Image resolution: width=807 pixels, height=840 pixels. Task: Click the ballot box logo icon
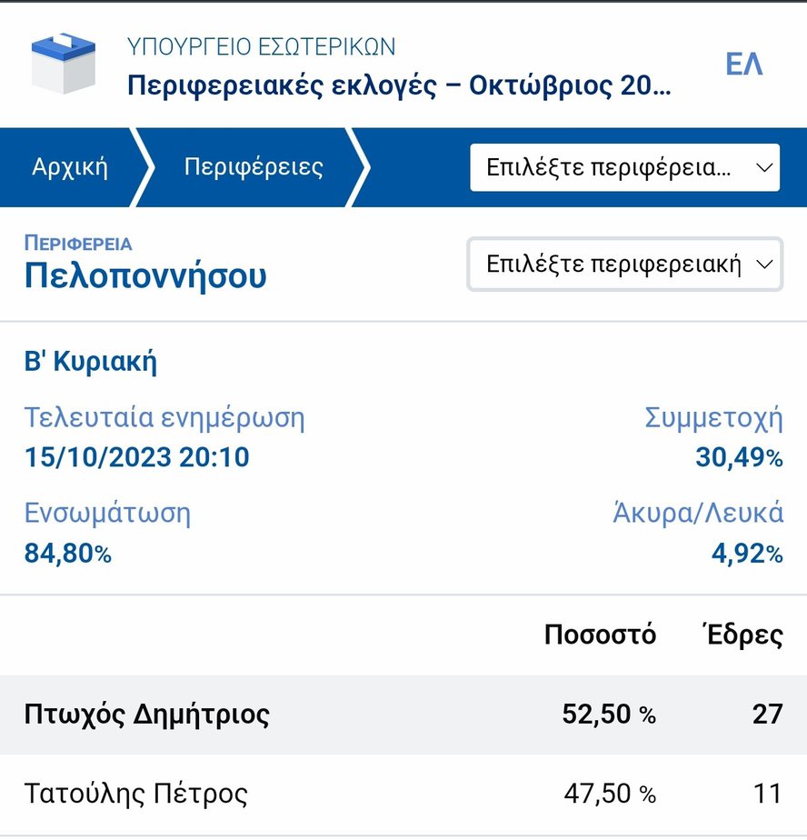pos(63,63)
